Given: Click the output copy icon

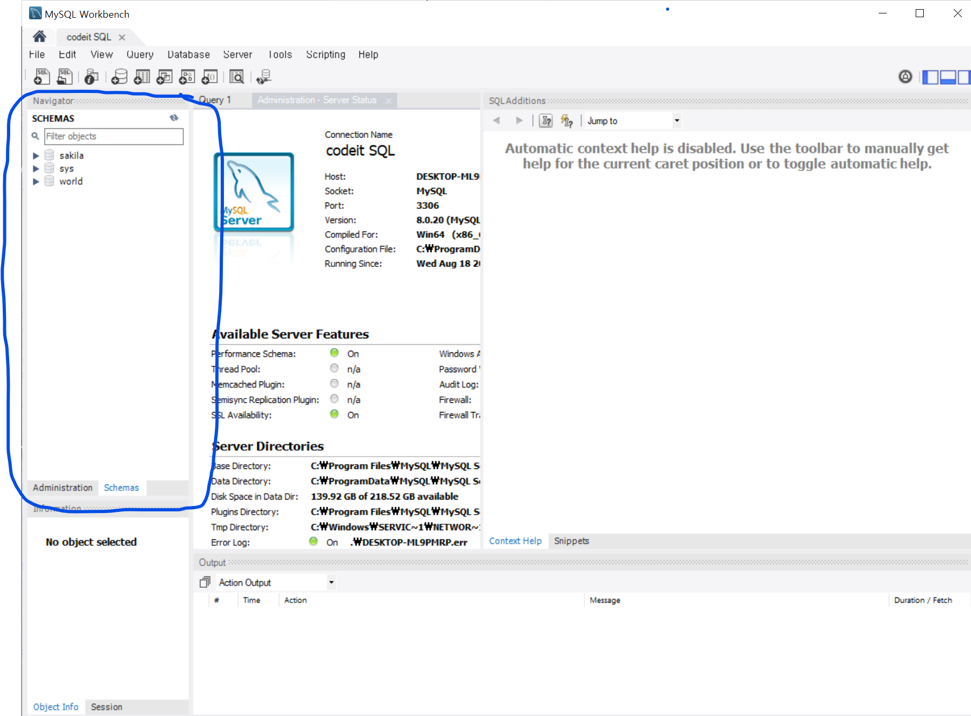Looking at the screenshot, I should [x=205, y=582].
